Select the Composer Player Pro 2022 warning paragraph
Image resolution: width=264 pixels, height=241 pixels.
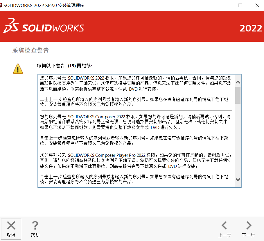[x=136, y=161]
